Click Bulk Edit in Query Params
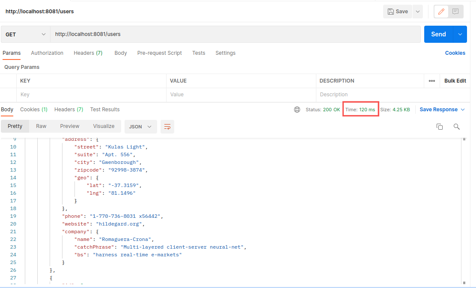This screenshot has width=476, height=288. tap(455, 81)
